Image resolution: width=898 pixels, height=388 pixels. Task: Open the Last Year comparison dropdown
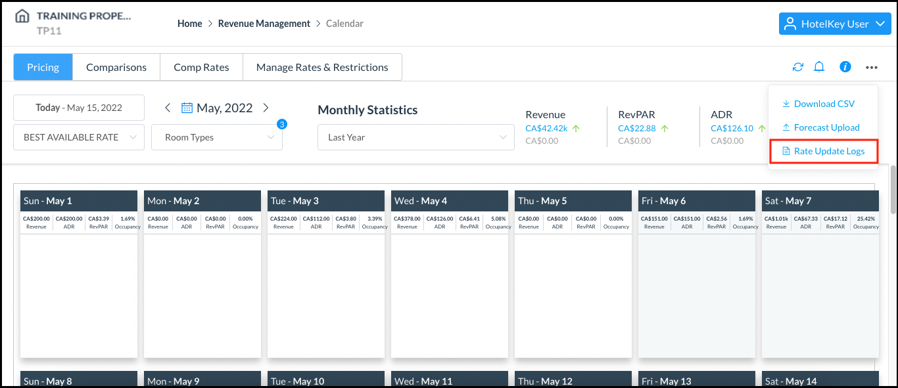[x=415, y=137]
